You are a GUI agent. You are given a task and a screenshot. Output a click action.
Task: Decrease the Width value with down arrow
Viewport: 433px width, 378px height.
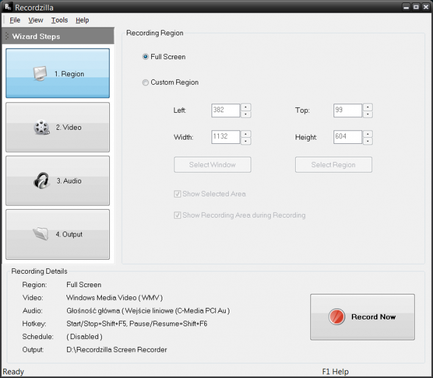click(246, 141)
